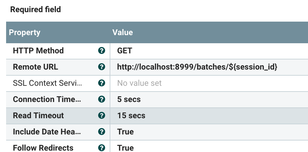Click help icon beside Follow Redirects

(x=101, y=148)
